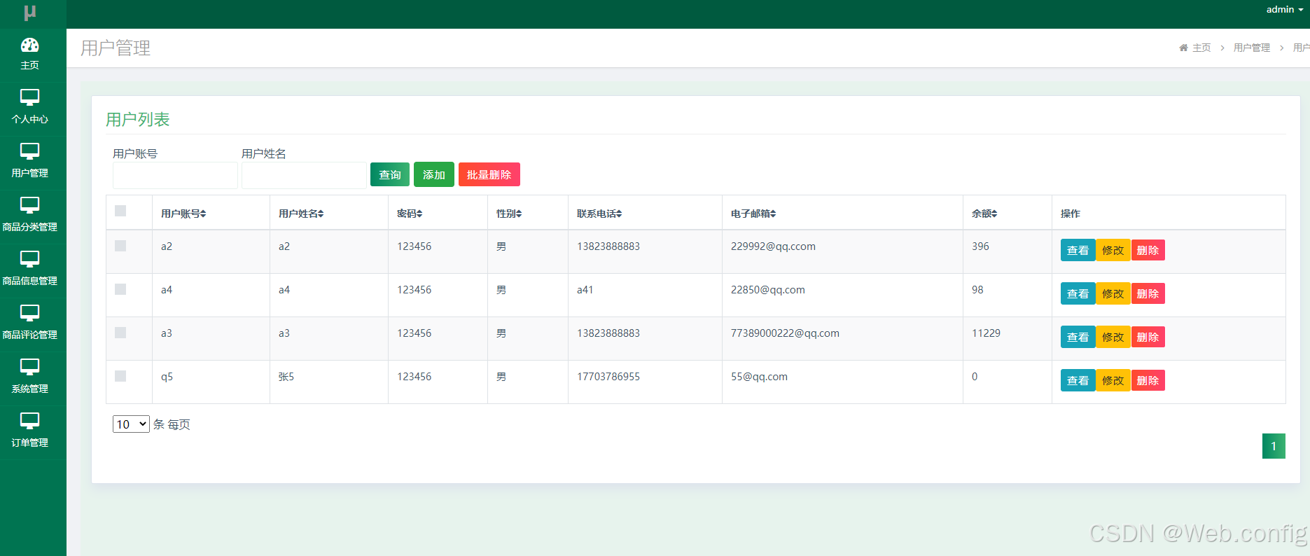This screenshot has height=556, width=1310.
Task: Open the 主页 dashboard icon in sidebar
Action: coord(29,46)
